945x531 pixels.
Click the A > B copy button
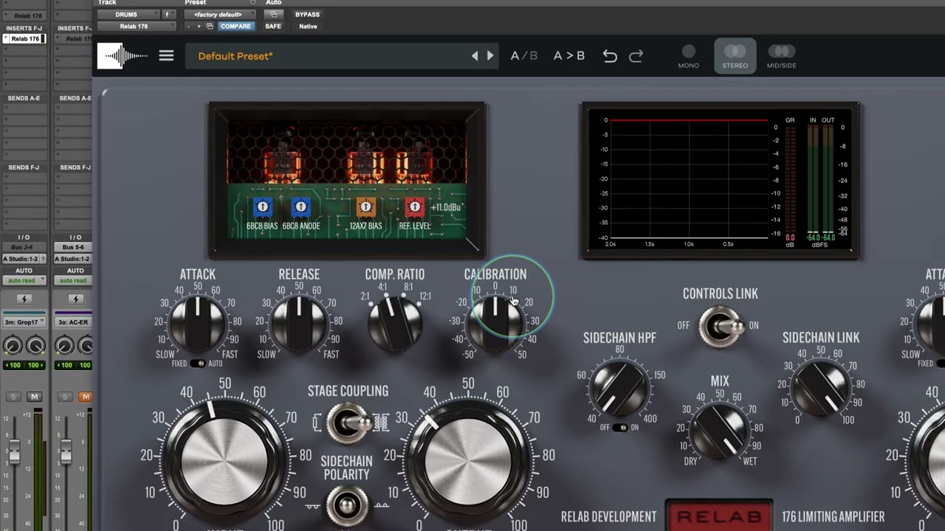[x=569, y=56]
